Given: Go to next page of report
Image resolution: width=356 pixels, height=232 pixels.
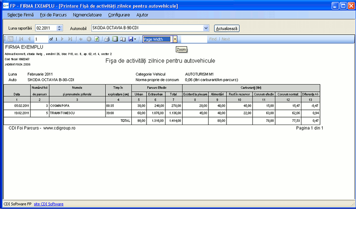Looking at the screenshot, I should [x=62, y=39].
